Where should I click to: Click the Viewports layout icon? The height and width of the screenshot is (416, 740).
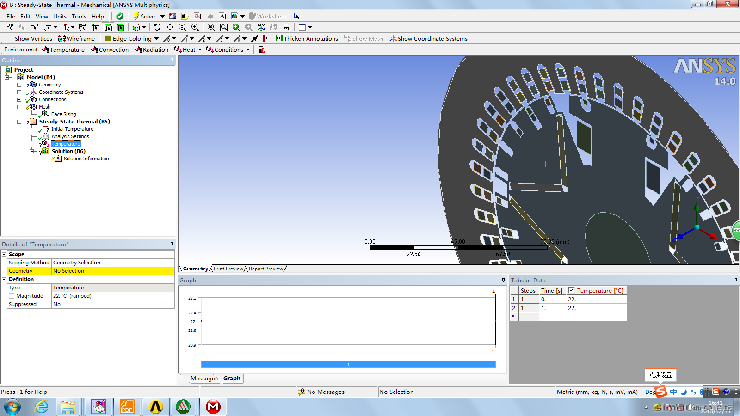pyautogui.click(x=302, y=27)
